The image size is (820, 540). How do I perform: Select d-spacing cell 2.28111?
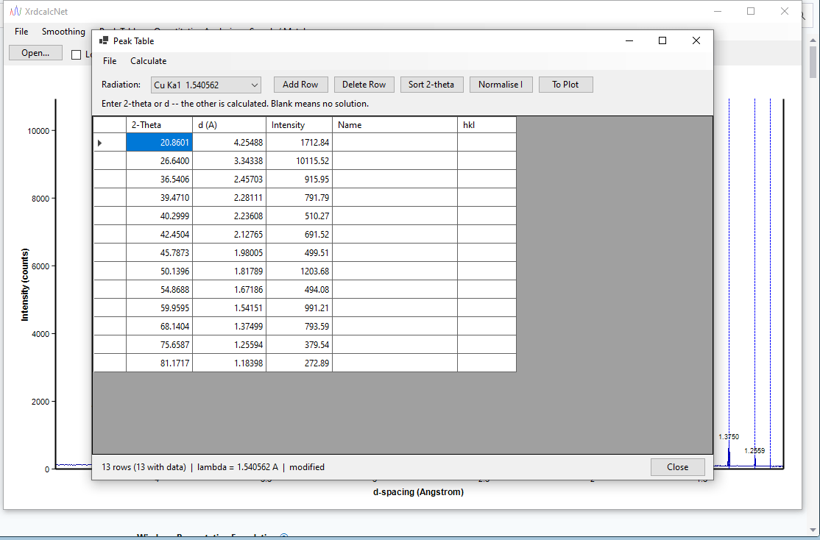point(229,198)
